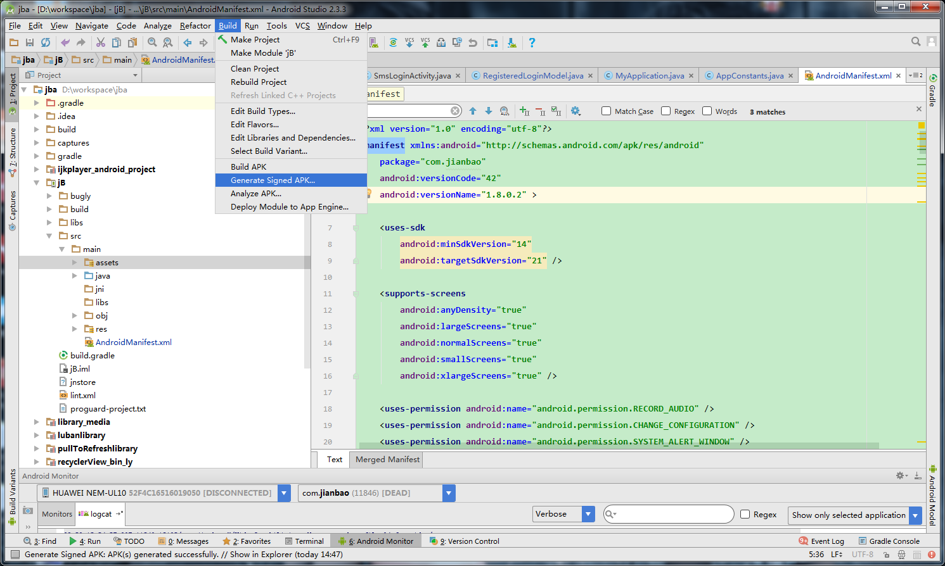Image resolution: width=945 pixels, height=566 pixels.
Task: Click the Open file toolbar icon
Action: 14,42
